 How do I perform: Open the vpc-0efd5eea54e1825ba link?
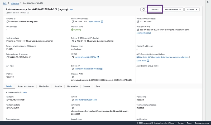85,57
